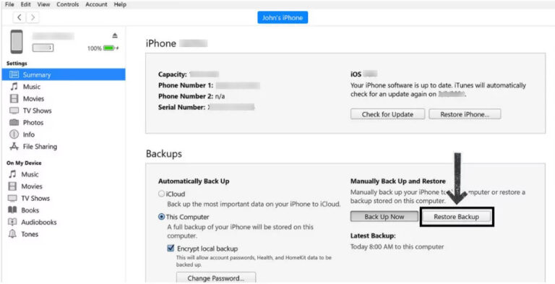Click the Phone Number 2 n/a value
Screen dimensions: 555x284
pyautogui.click(x=220, y=96)
